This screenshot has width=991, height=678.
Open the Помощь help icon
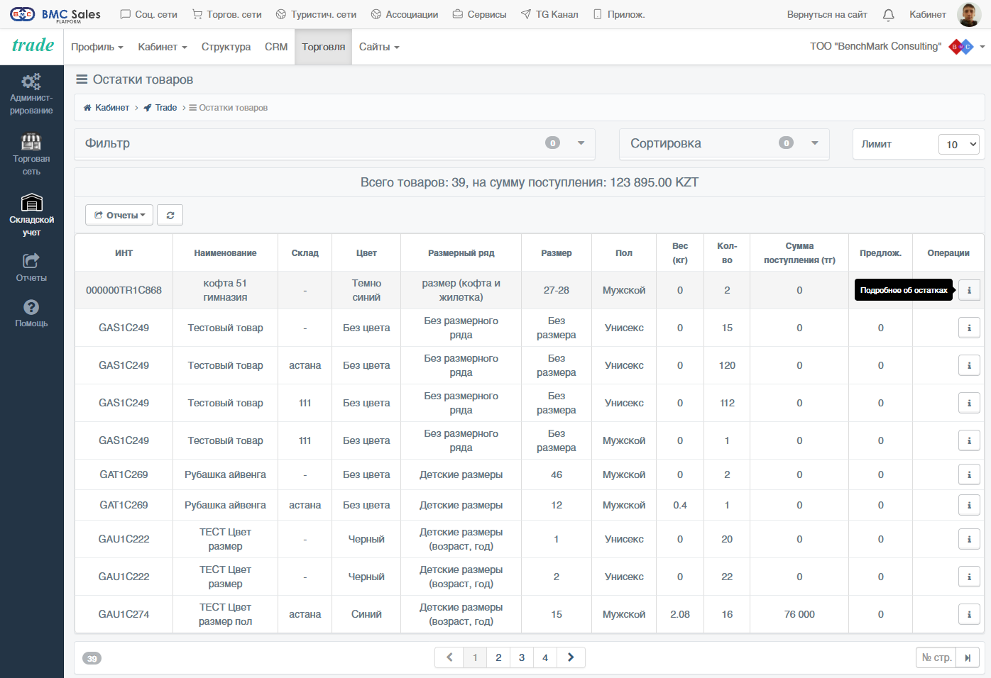click(x=31, y=313)
